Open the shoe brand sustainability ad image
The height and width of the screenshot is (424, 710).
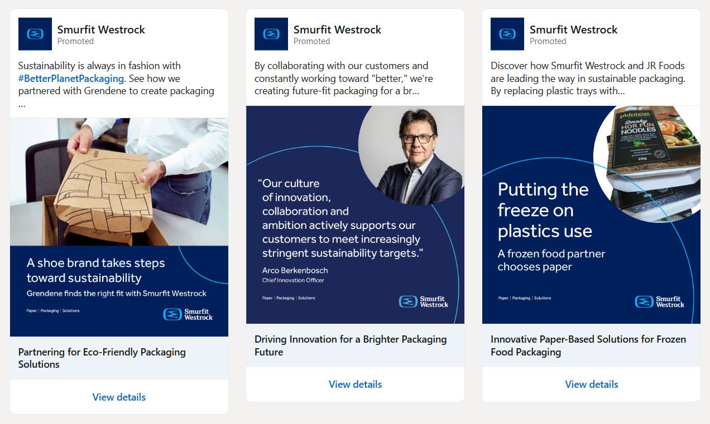pyautogui.click(x=119, y=227)
